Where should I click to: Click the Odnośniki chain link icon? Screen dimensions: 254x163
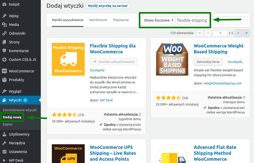(4, 33)
